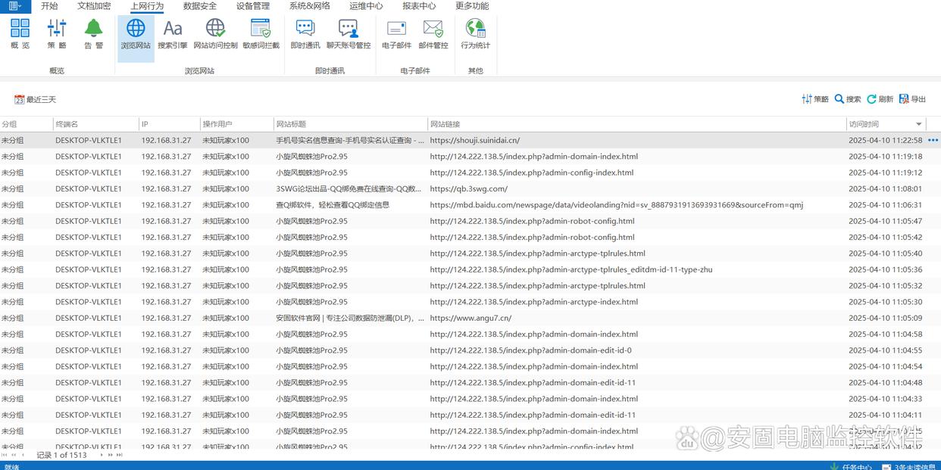This screenshot has width=941, height=470.
Task: Open 敏感词拦截 sensitive word blocking
Action: [261, 34]
